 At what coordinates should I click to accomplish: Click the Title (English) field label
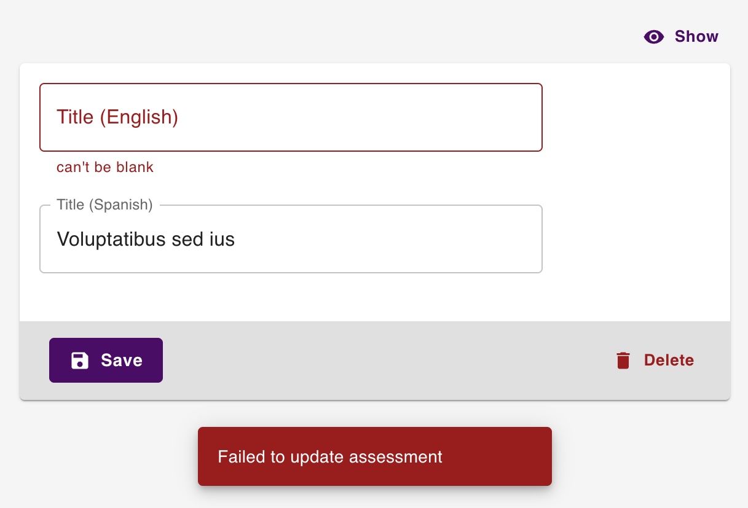[117, 117]
